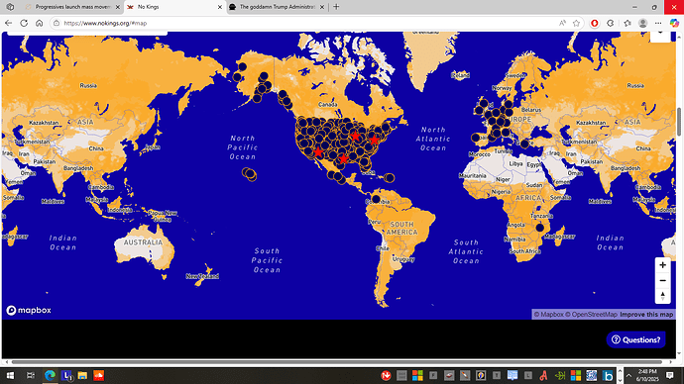The width and height of the screenshot is (684, 384).
Task: Open Copilot sidebar icon
Action: click(674, 23)
